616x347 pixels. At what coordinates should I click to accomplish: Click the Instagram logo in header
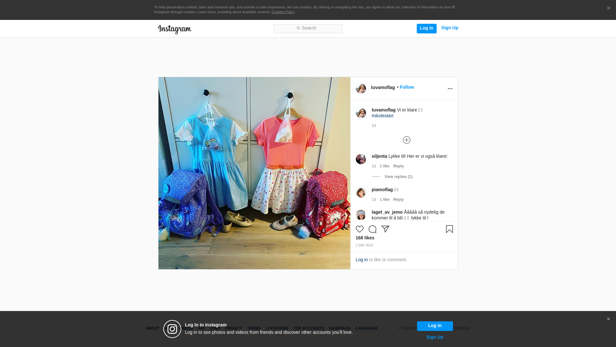(175, 29)
